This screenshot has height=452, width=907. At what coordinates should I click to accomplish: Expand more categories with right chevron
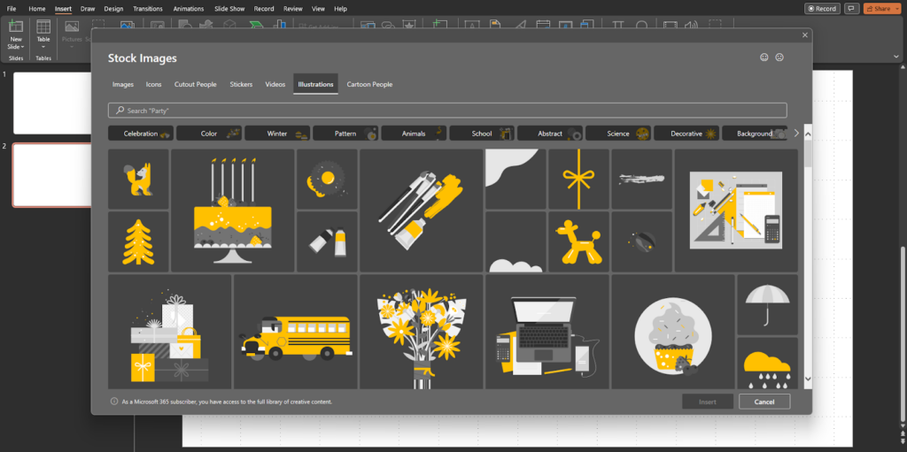[796, 134]
